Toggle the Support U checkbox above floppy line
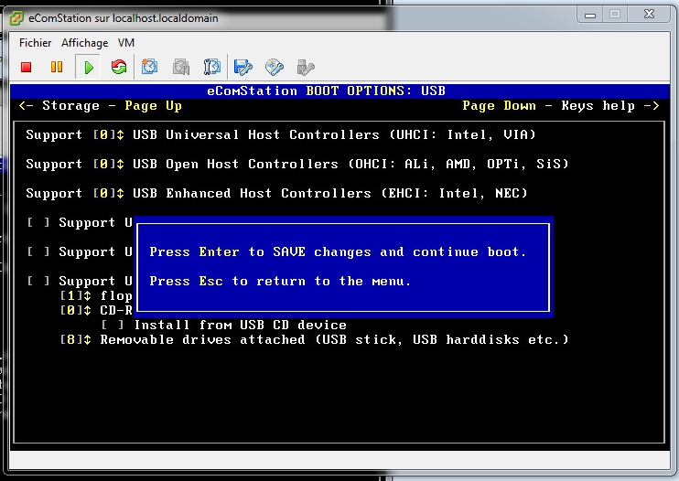Screen dimensions: 679x481 tap(38, 281)
